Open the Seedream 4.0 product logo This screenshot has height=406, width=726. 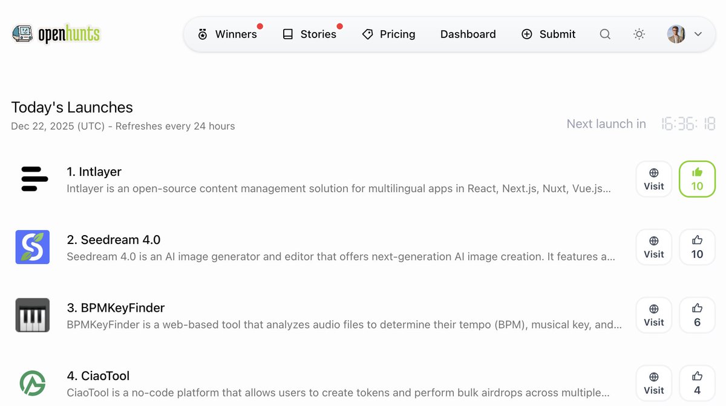point(33,247)
